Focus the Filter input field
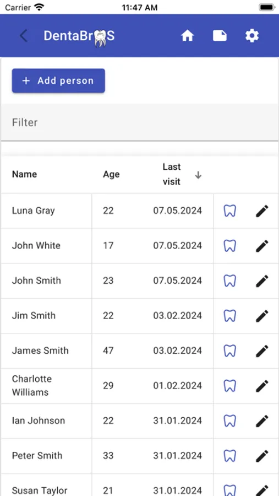This screenshot has width=279, height=496. (140, 122)
